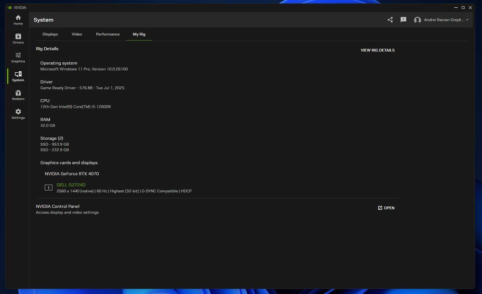Switch to the Performance tab
The width and height of the screenshot is (482, 294).
[x=107, y=34]
